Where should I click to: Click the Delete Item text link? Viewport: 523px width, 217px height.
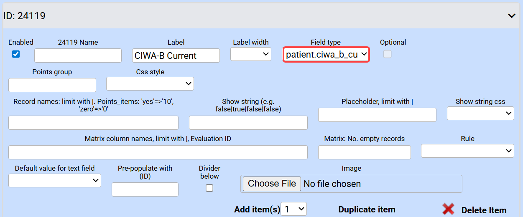(x=484, y=210)
